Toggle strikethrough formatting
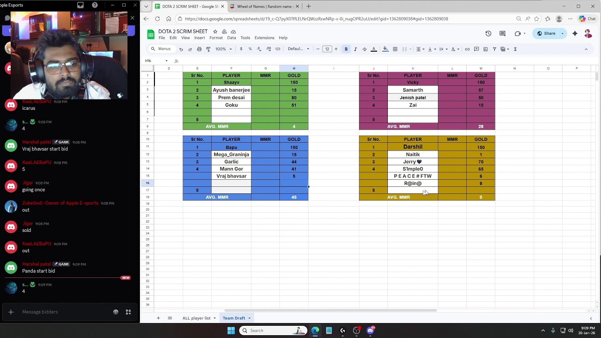This screenshot has width=601, height=338. [364, 49]
